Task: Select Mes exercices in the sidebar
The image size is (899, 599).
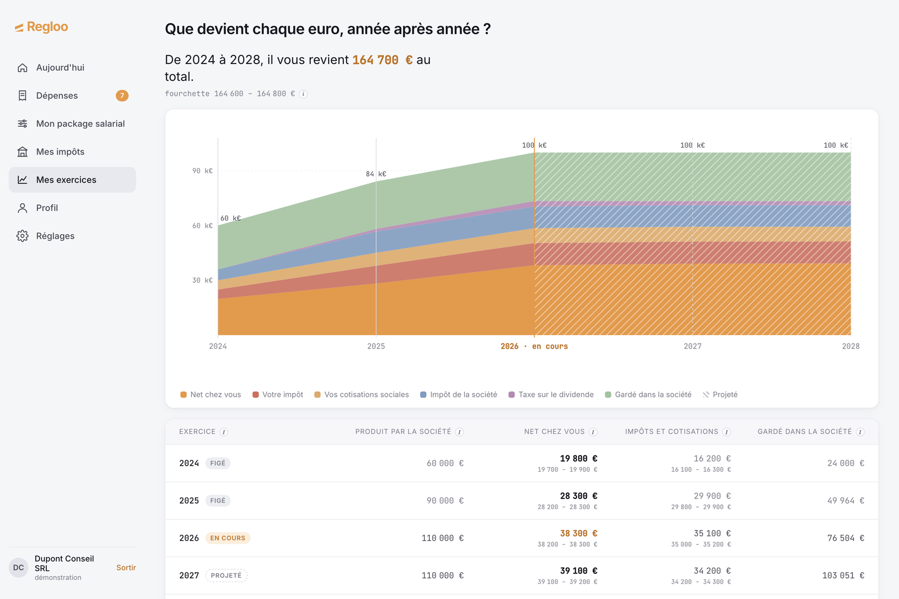Action: coord(72,180)
